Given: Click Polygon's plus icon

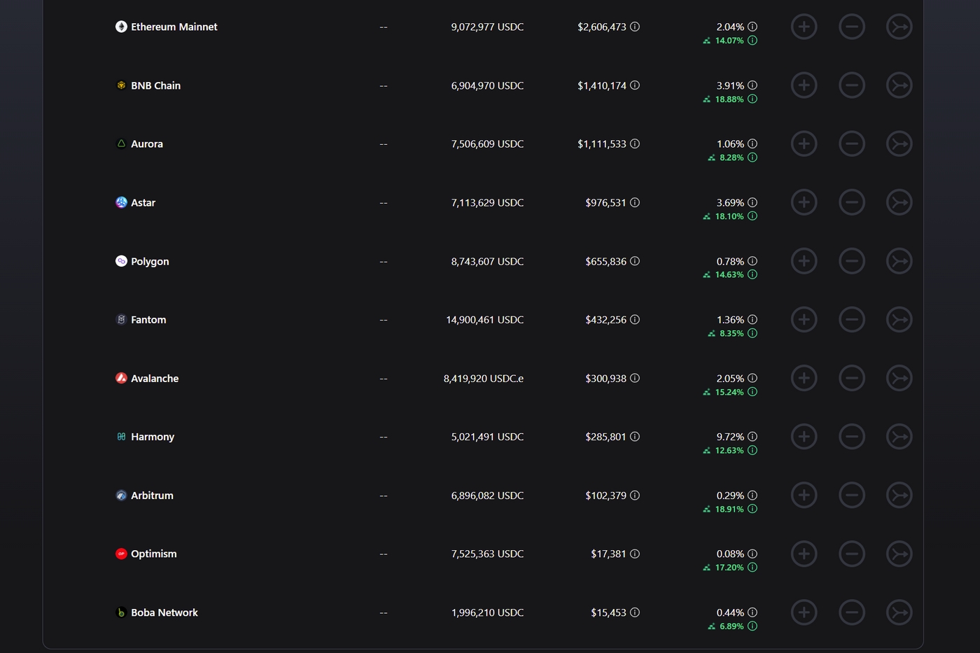Looking at the screenshot, I should [804, 261].
